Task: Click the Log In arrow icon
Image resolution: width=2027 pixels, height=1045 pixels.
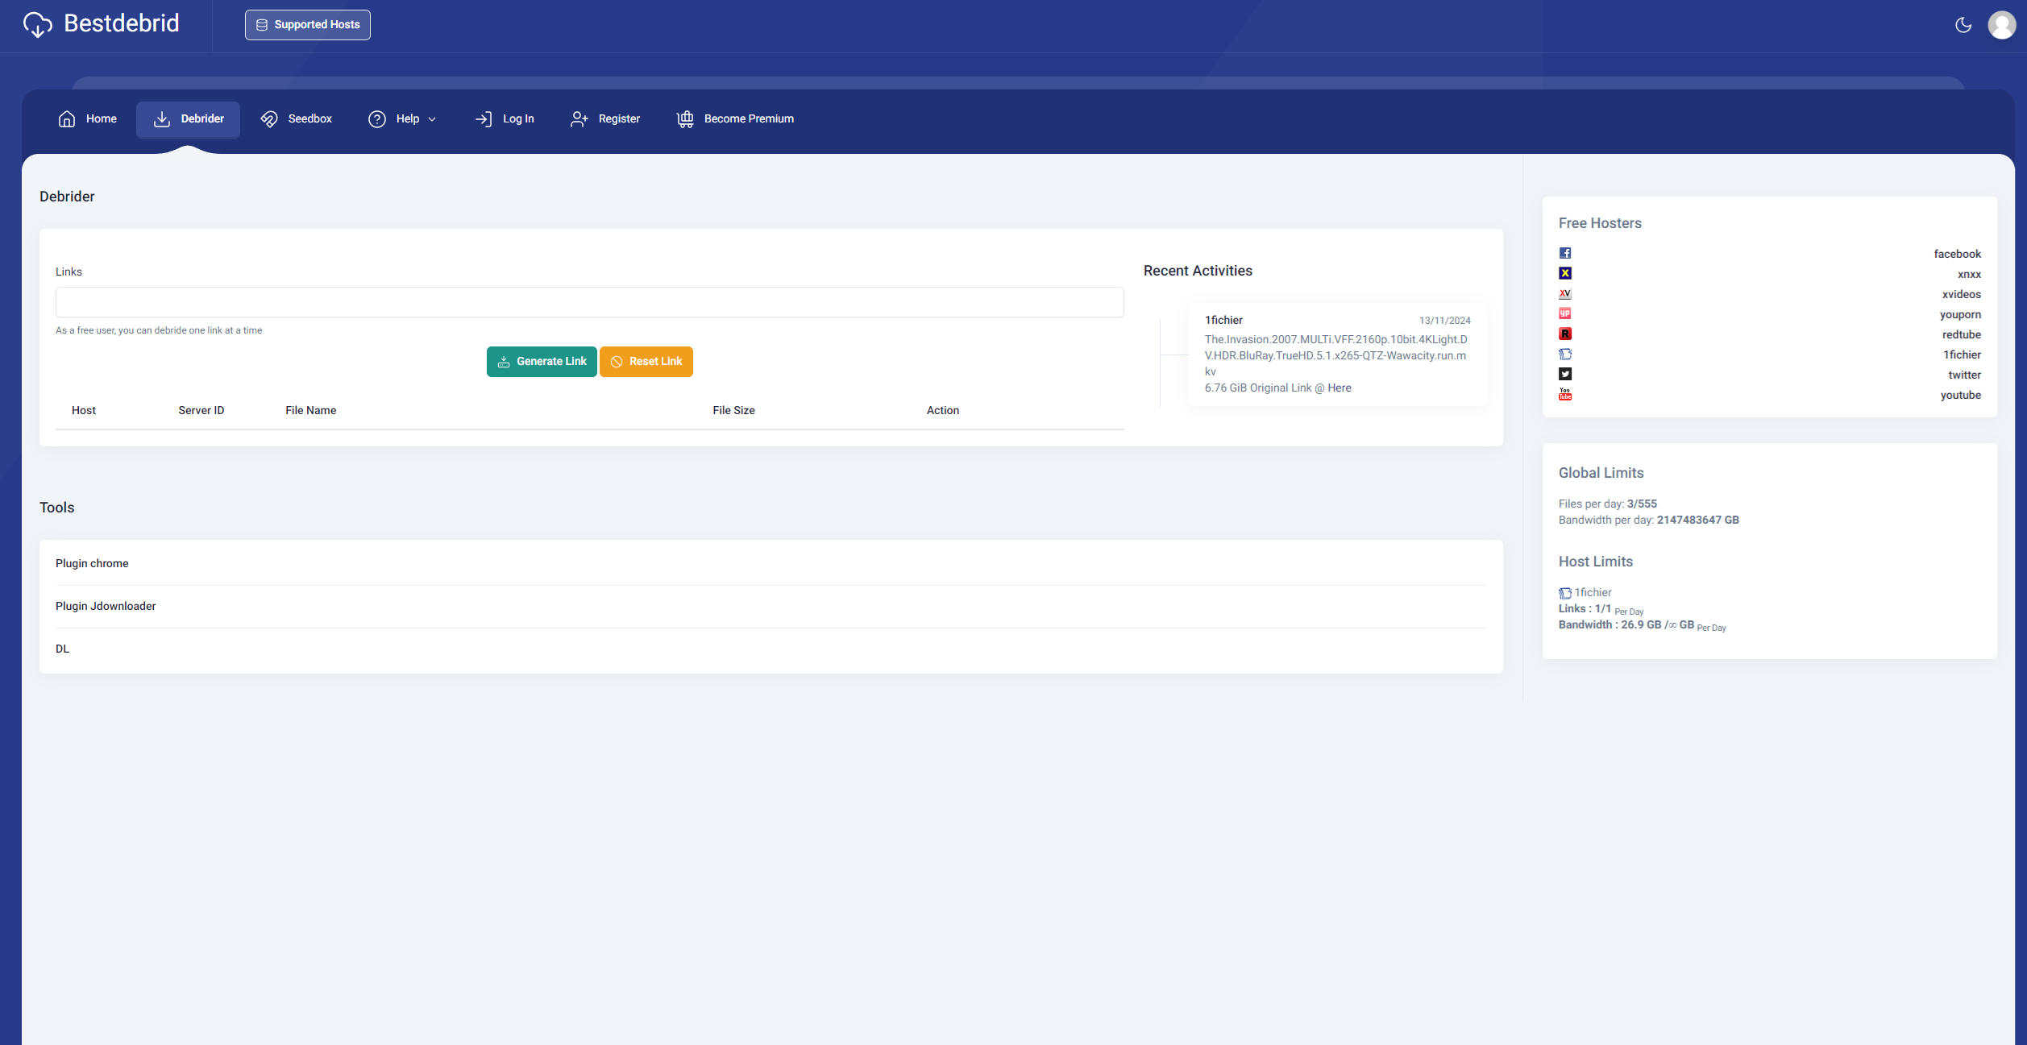Action: tap(483, 118)
